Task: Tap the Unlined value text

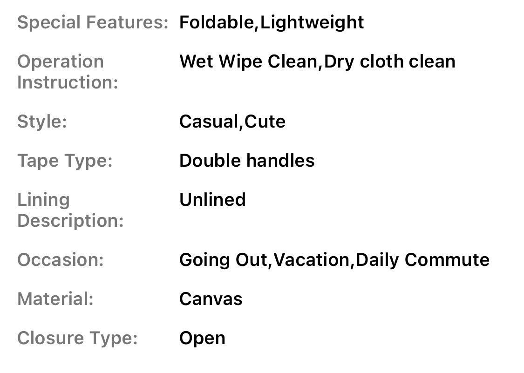Action: click(x=212, y=200)
